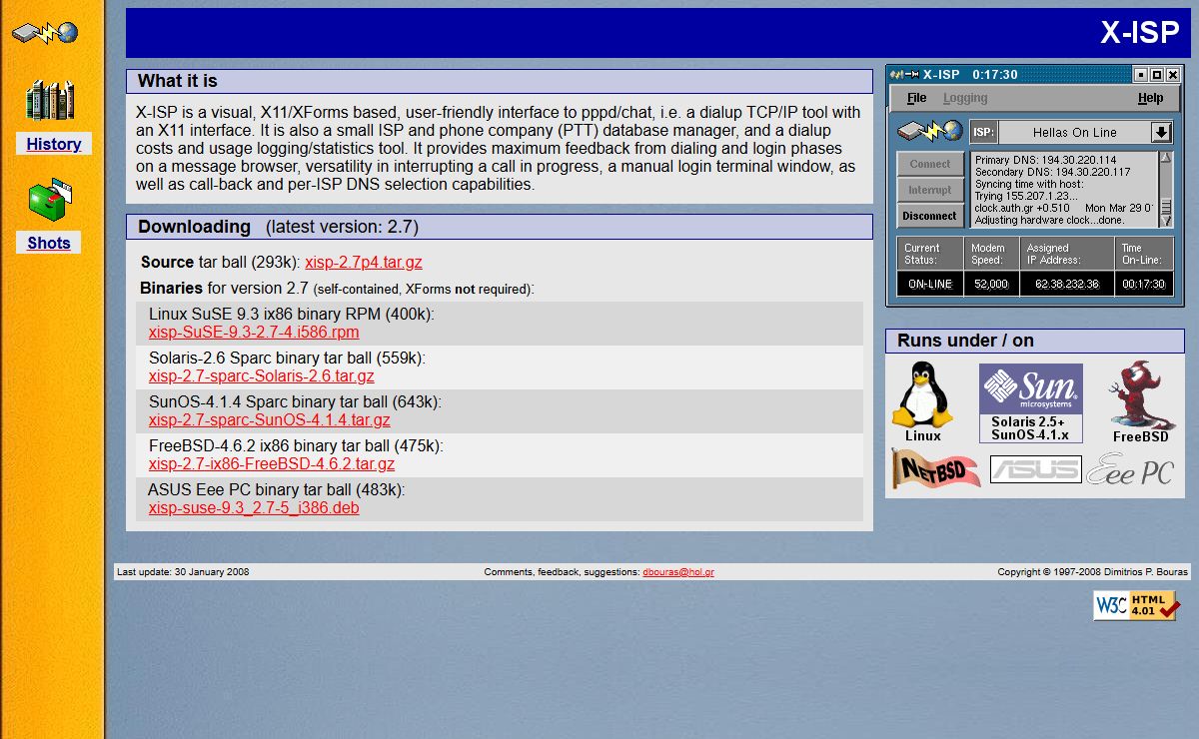Open the Shots green camera box icon

point(50,201)
